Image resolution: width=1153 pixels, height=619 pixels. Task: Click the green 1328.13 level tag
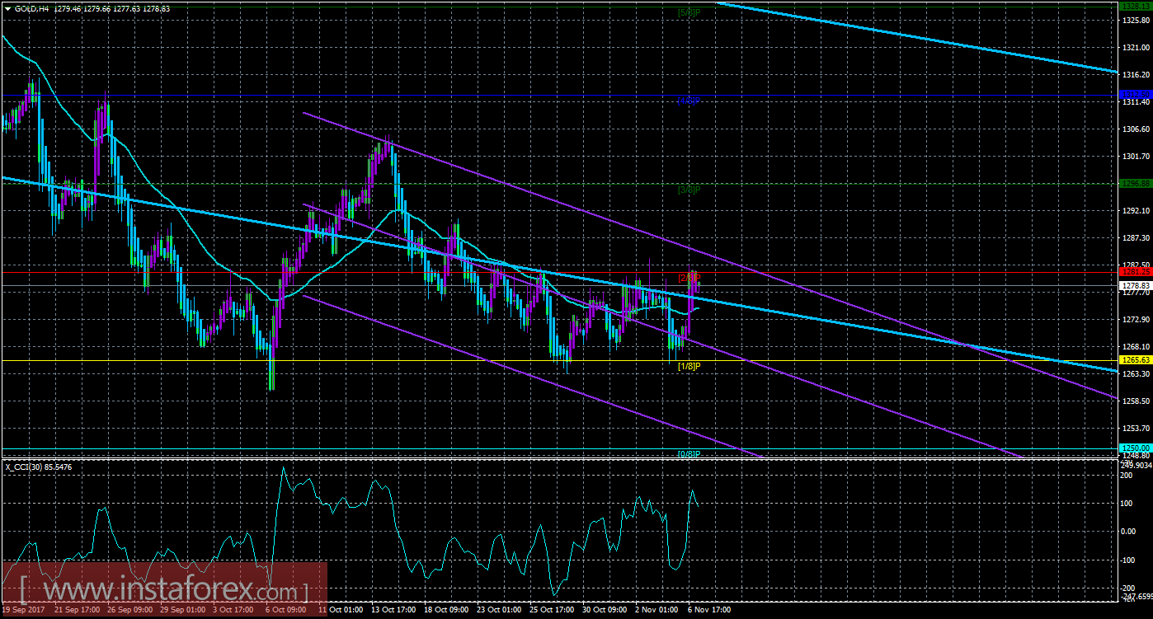click(x=1136, y=6)
